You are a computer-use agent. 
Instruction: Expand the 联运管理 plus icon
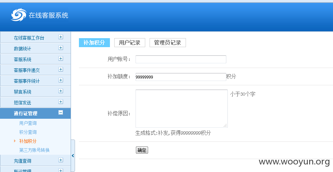click(x=61, y=170)
